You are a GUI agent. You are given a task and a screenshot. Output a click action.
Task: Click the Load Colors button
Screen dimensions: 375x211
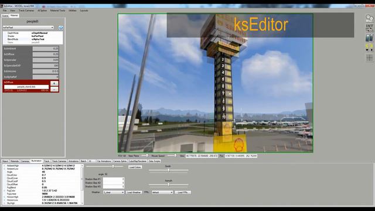point(135,167)
